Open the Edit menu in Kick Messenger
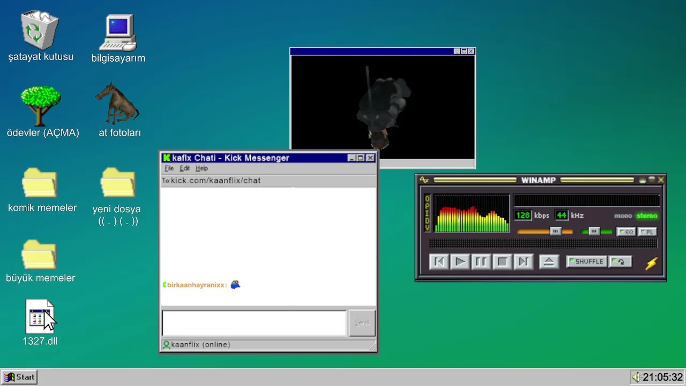 (x=185, y=168)
